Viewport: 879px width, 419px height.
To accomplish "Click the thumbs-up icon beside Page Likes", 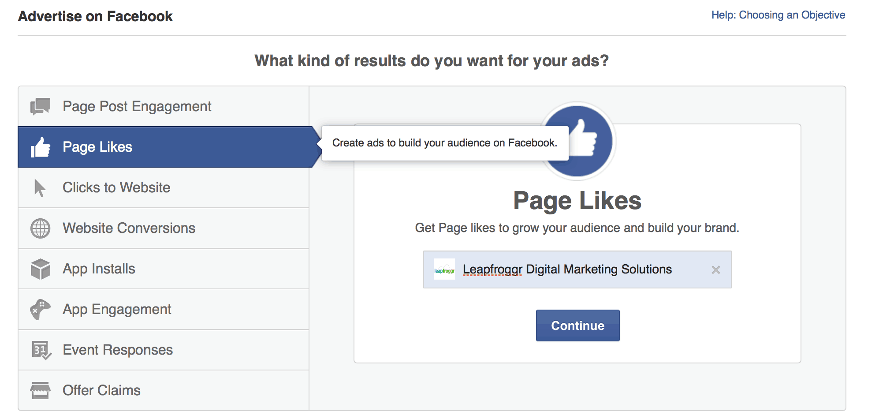I will point(40,147).
